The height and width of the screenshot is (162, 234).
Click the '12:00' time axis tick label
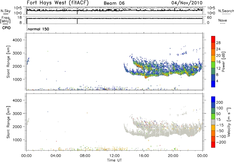[x=114, y=156]
